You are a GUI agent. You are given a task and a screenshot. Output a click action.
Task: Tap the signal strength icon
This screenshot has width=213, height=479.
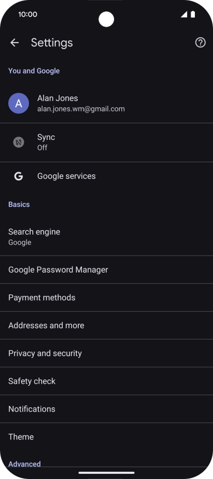coord(184,15)
